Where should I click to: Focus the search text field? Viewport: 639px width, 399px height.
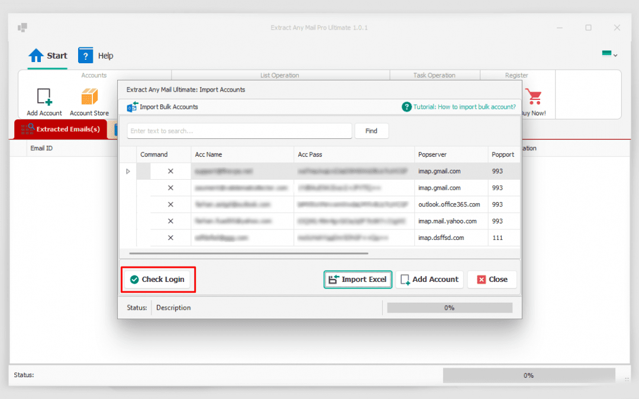239,131
